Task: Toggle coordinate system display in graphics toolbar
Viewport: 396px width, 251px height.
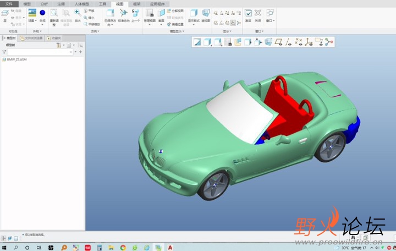Action: 309,42
